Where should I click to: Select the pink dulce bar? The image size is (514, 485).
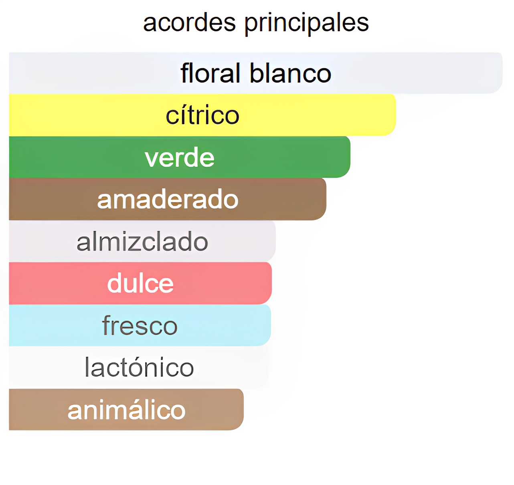(140, 283)
